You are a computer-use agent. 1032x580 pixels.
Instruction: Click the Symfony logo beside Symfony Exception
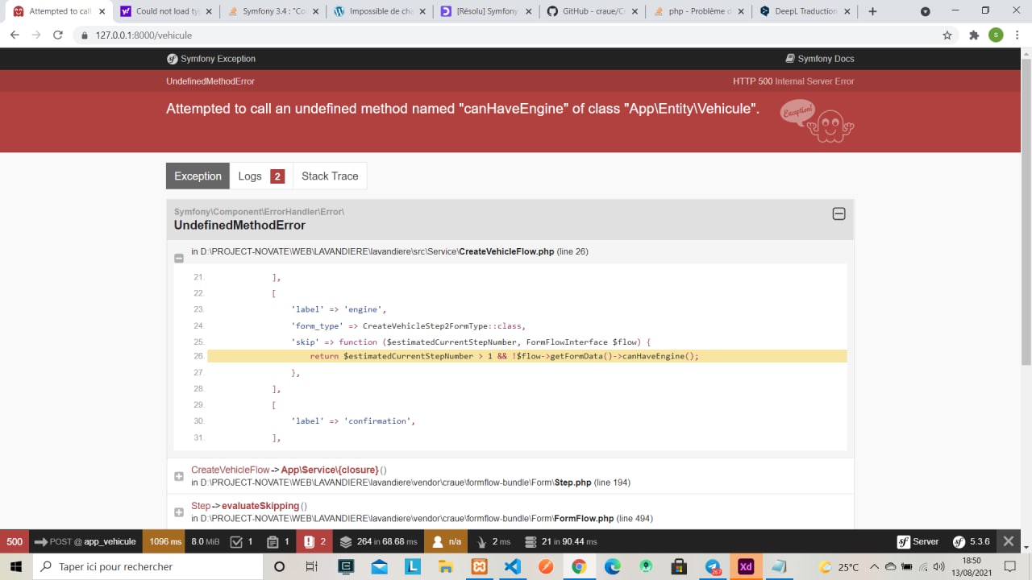(172, 59)
